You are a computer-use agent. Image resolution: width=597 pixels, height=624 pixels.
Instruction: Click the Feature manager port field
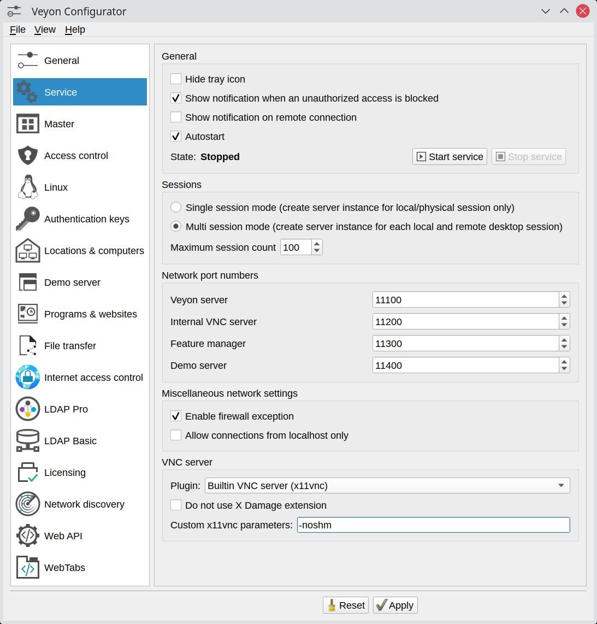(465, 344)
